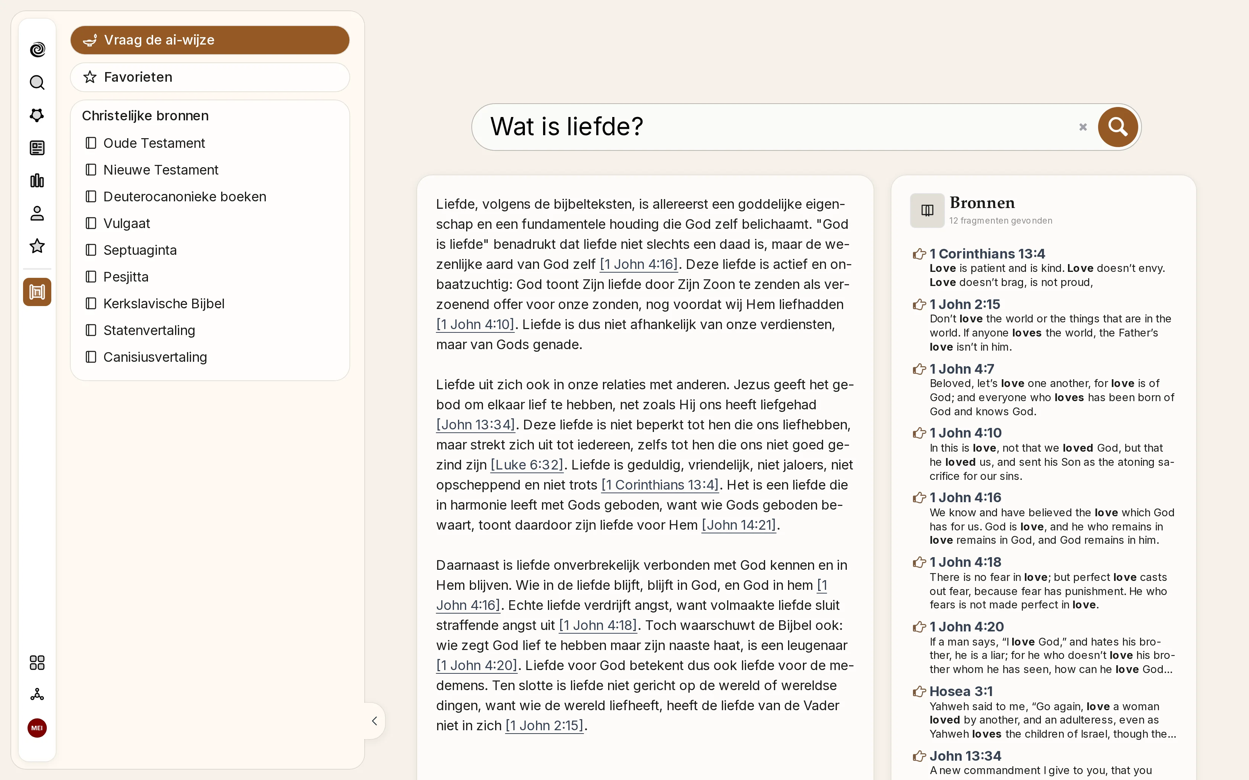
Task: Open the spiral logo home icon
Action: click(37, 49)
